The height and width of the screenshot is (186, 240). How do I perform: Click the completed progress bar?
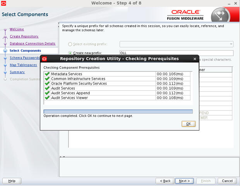[118, 111]
